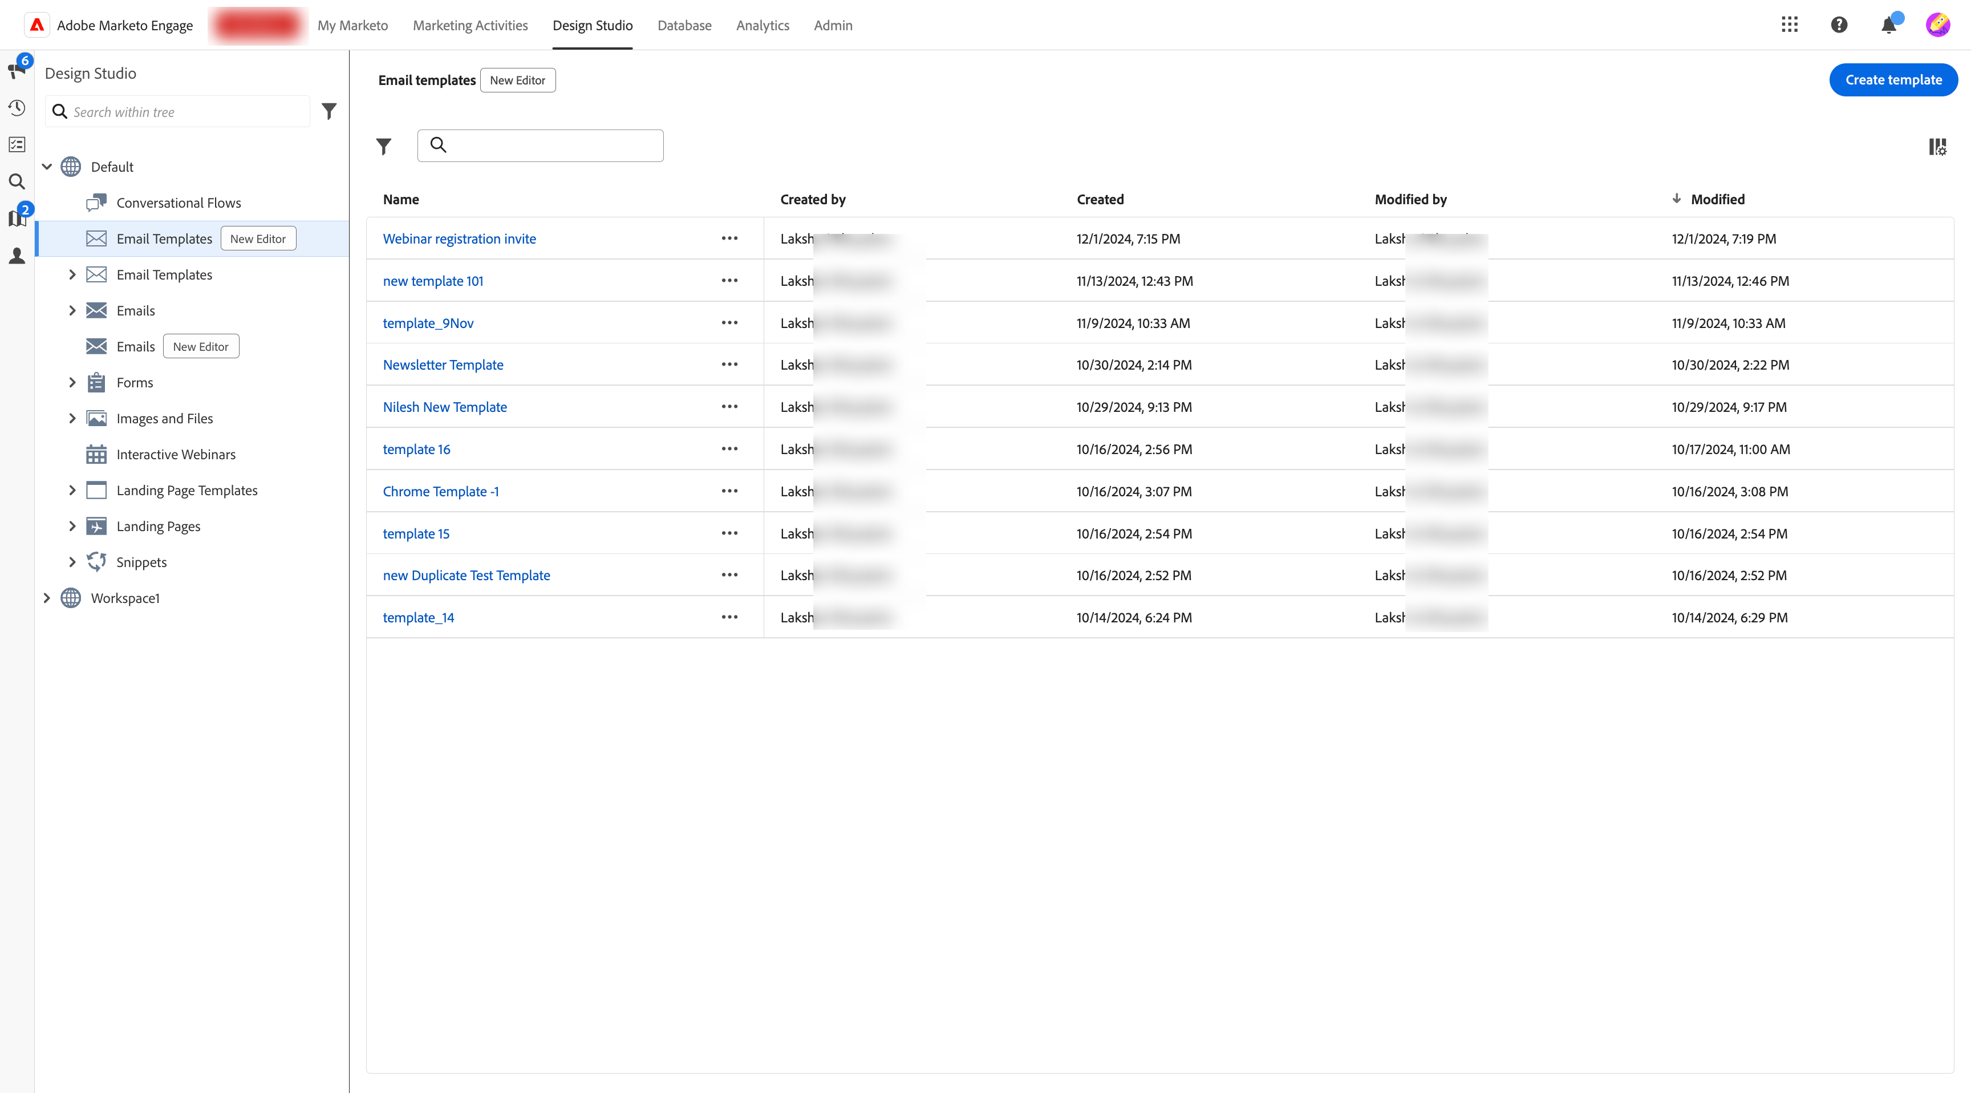This screenshot has height=1093, width=1971.
Task: Open the Database menu item
Action: pyautogui.click(x=684, y=25)
